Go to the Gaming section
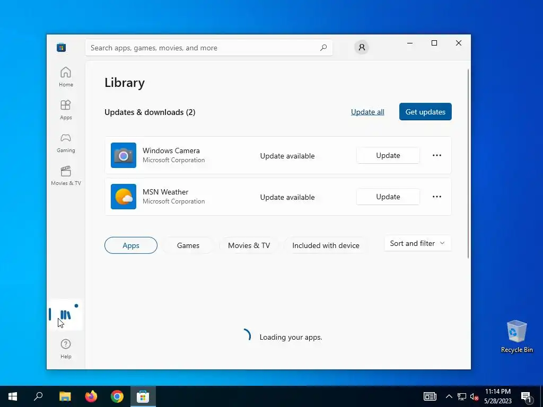 (66, 143)
